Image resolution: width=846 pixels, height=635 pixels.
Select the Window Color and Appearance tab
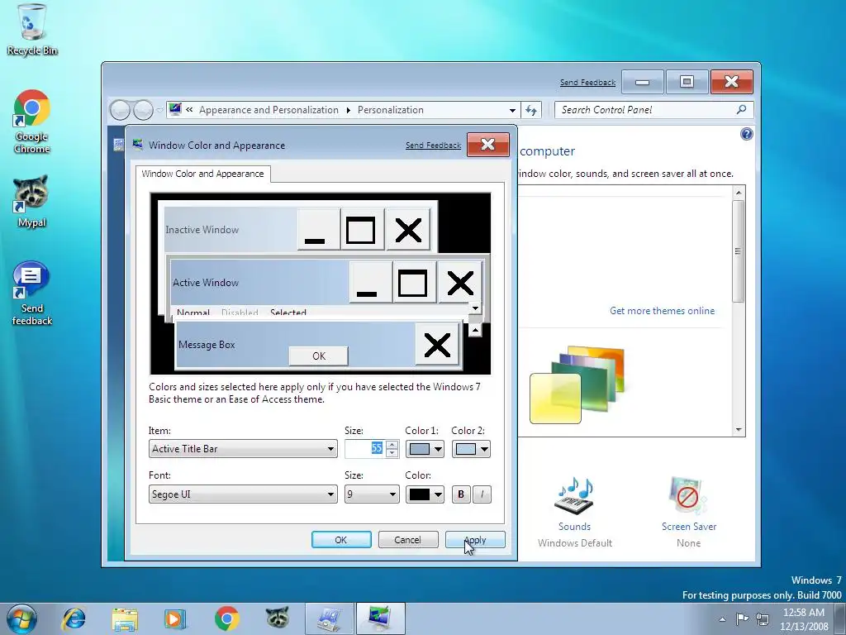(203, 174)
